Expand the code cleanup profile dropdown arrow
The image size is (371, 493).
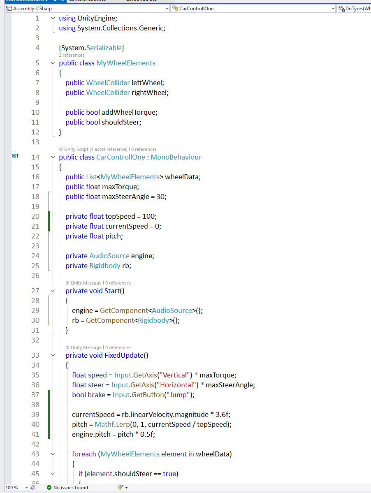(x=126, y=488)
